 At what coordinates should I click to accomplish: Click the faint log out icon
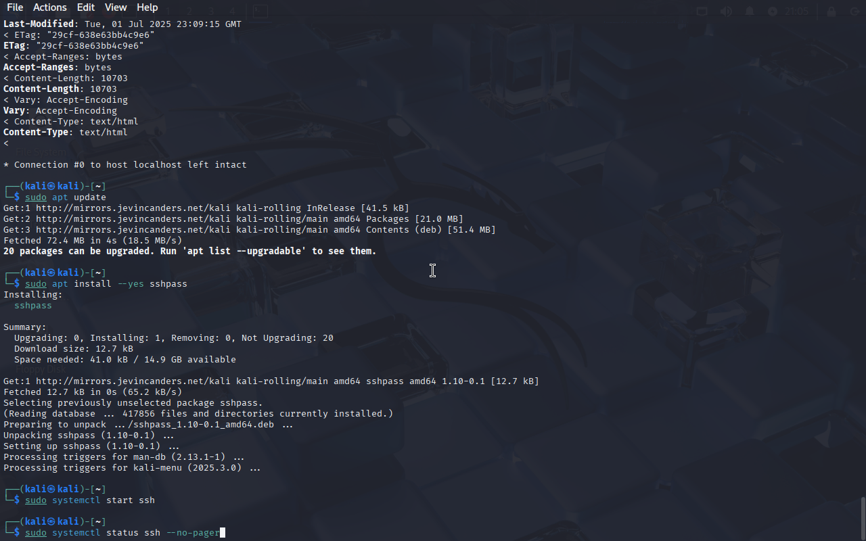[x=854, y=11]
